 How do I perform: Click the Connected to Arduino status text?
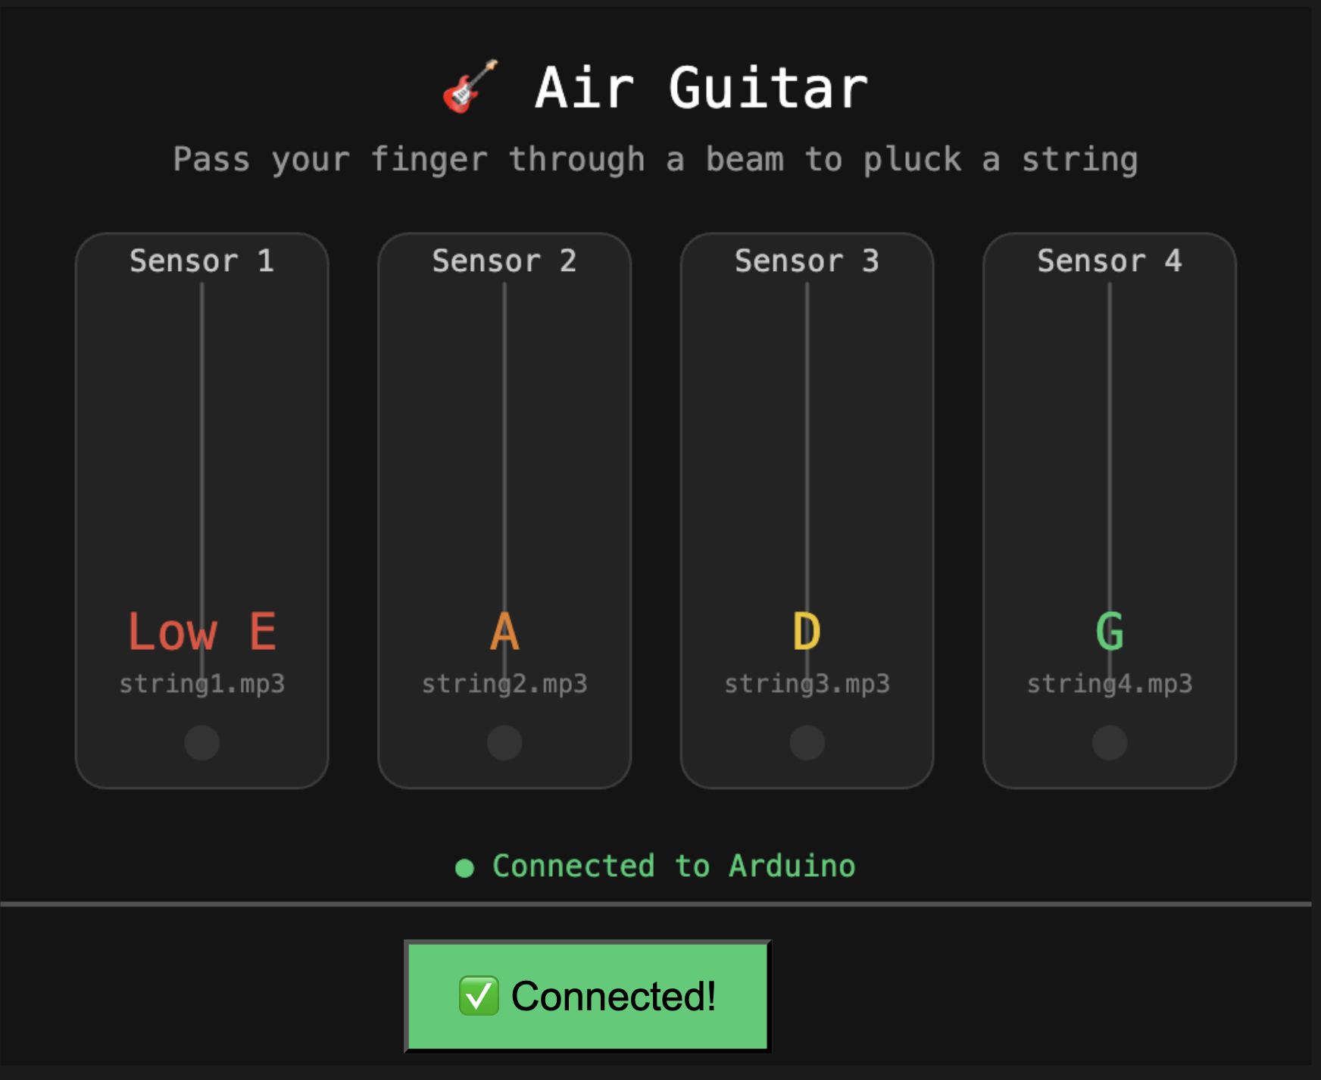pyautogui.click(x=674, y=866)
